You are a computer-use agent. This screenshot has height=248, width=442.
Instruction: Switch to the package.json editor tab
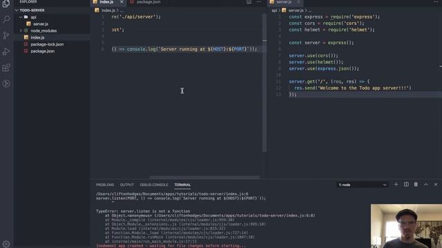(148, 2)
